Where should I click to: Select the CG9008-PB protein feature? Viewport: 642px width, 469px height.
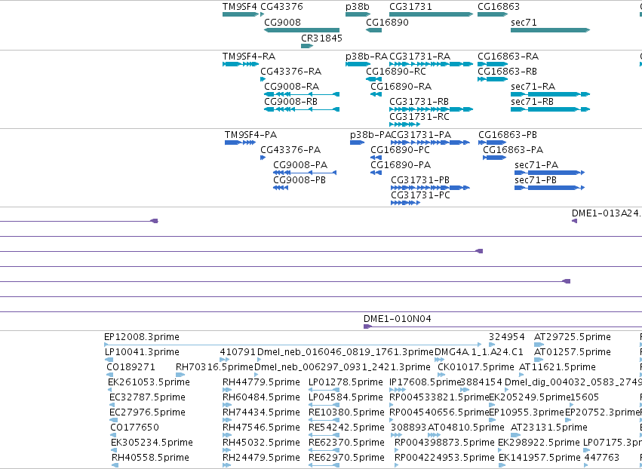click(281, 188)
